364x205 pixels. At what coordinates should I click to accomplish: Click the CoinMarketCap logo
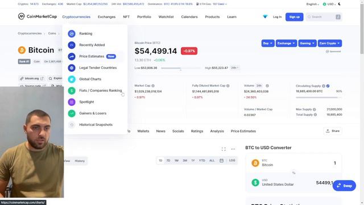[38, 17]
